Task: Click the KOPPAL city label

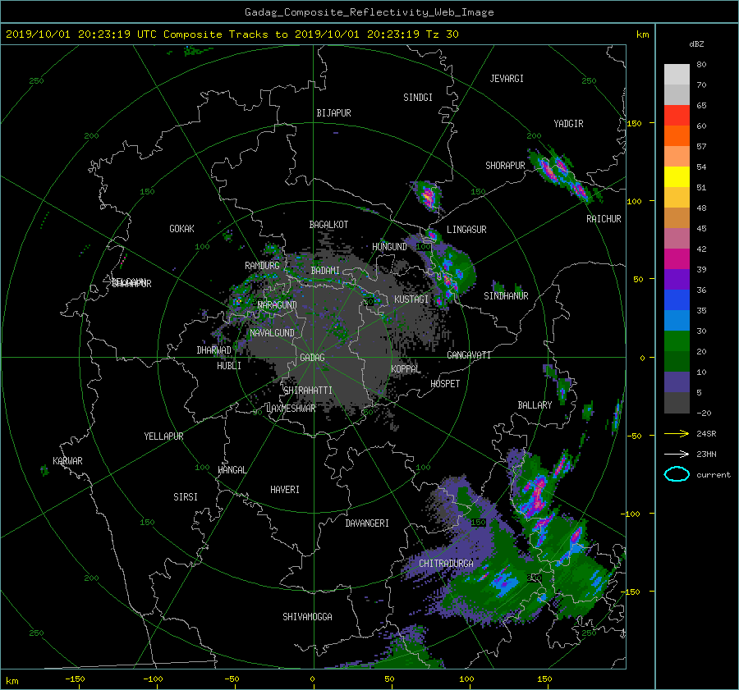Action: point(406,369)
